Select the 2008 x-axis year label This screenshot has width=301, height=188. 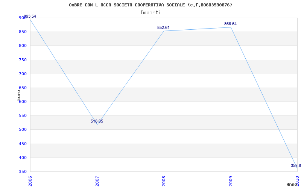(x=164, y=181)
